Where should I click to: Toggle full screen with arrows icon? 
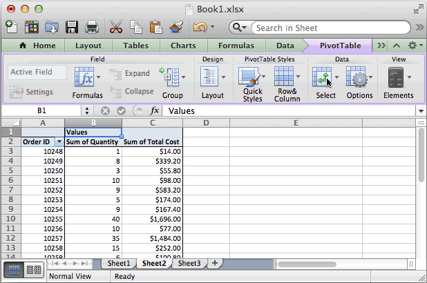coord(418,9)
